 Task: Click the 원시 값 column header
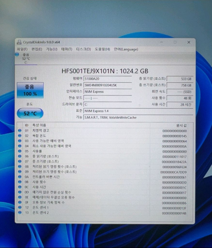pyautogui.click(x=181, y=126)
